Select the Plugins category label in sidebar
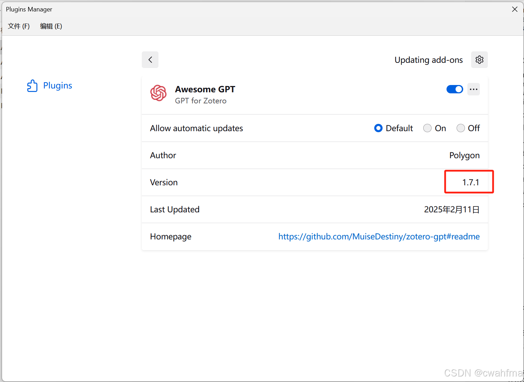The image size is (524, 382). [x=58, y=86]
